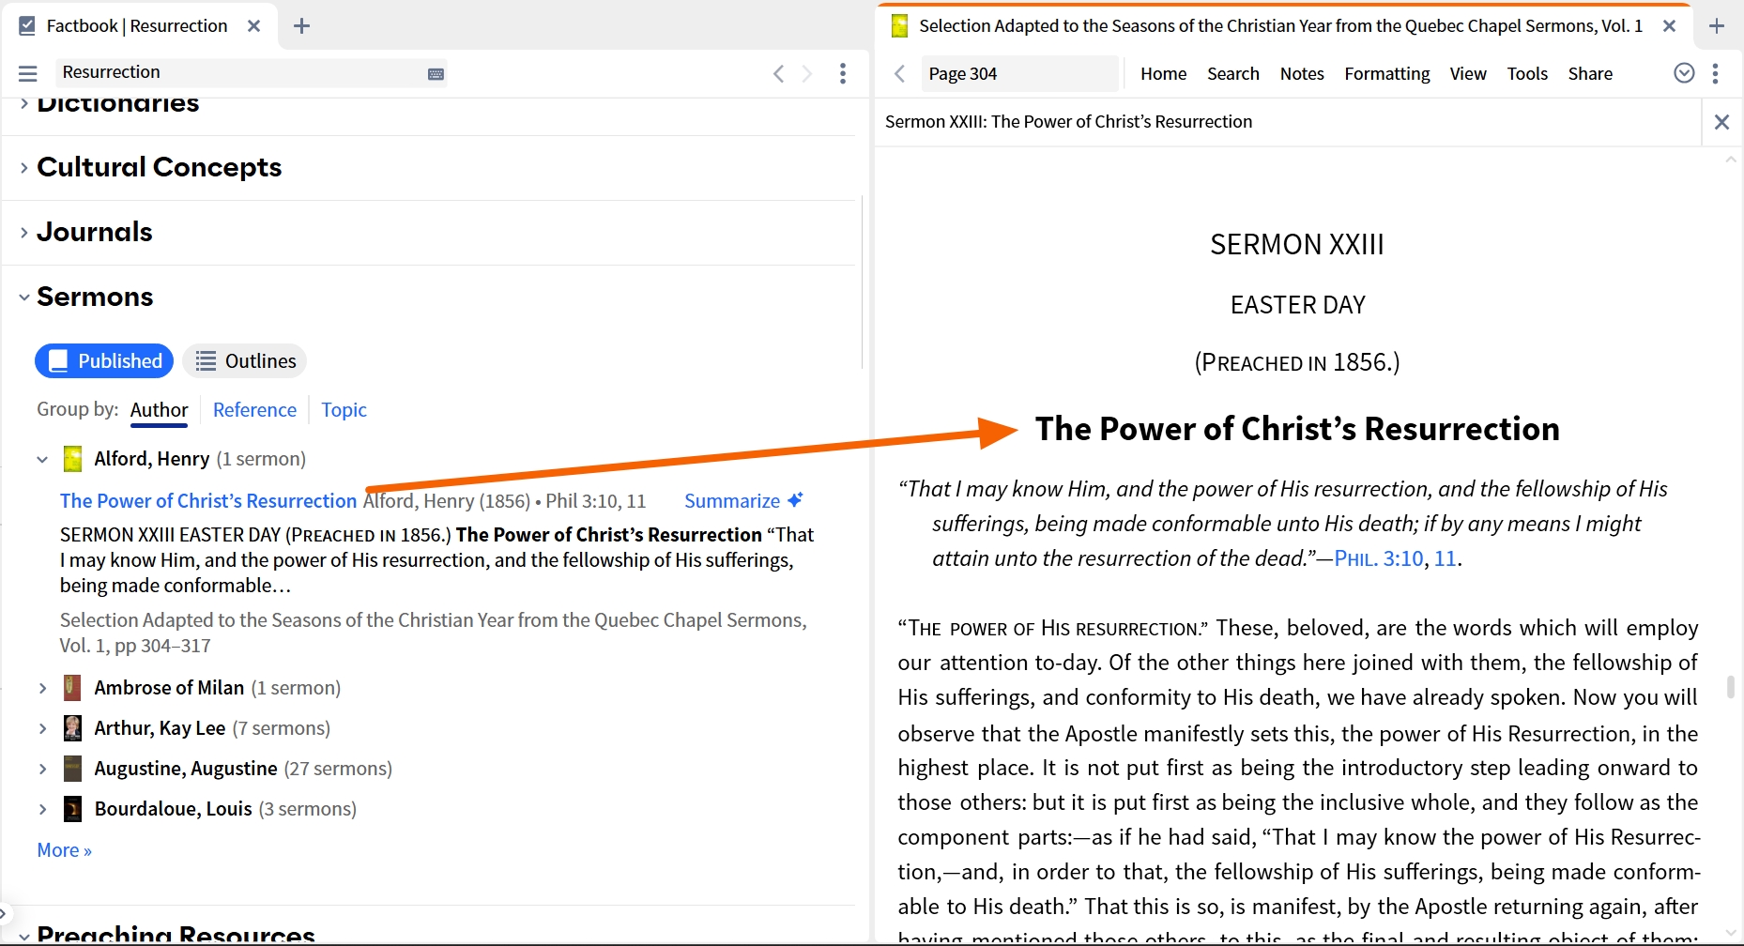The width and height of the screenshot is (1744, 946).
Task: Expand the Augustine, Augustine author group
Action: pyautogui.click(x=42, y=770)
